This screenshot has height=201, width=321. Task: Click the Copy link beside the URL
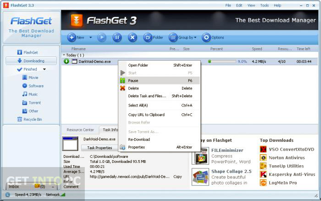[x=177, y=177]
